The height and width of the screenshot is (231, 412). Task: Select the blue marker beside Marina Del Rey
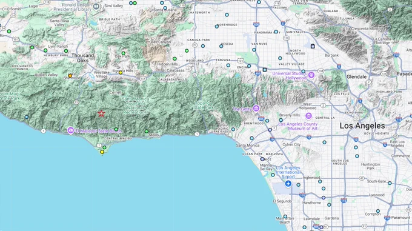click(273, 175)
